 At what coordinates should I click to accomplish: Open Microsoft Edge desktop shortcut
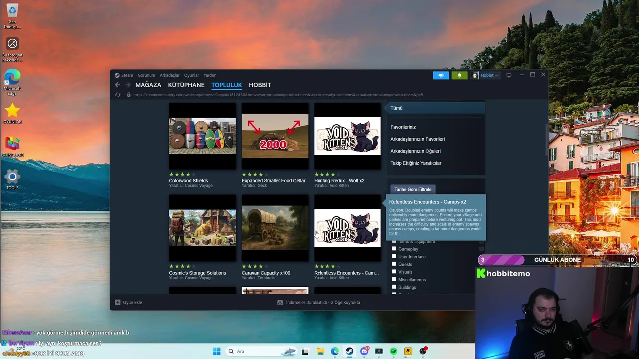pyautogui.click(x=12, y=82)
